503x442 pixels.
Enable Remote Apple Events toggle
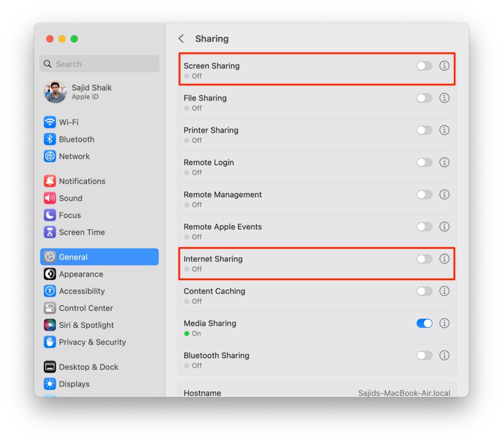point(424,227)
